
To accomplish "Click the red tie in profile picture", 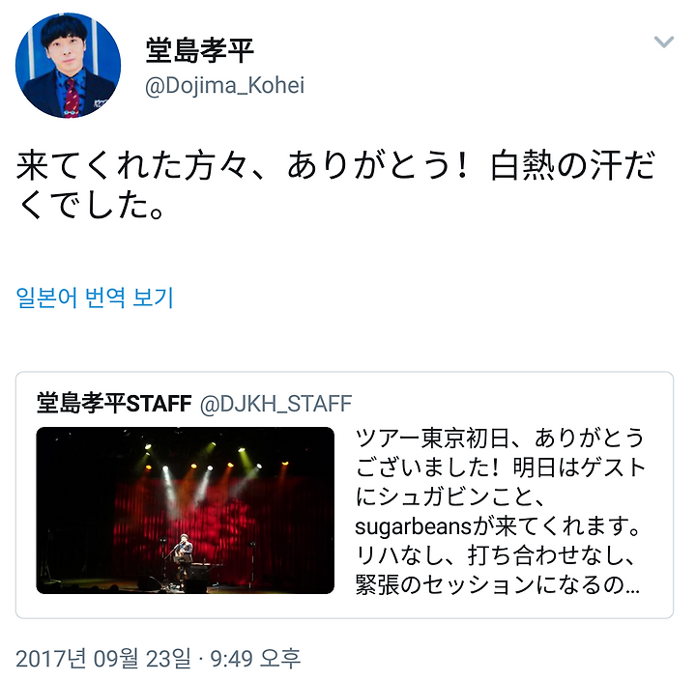I will 71,98.
